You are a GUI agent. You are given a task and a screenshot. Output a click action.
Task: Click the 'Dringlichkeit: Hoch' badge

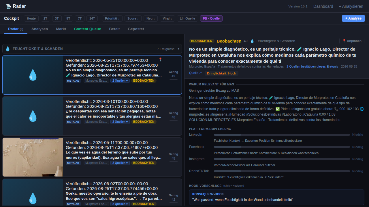[x=222, y=73]
